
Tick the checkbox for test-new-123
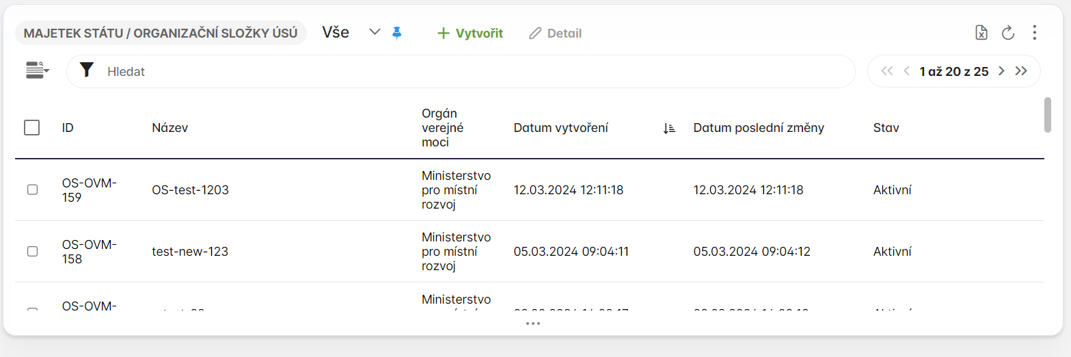click(x=32, y=252)
